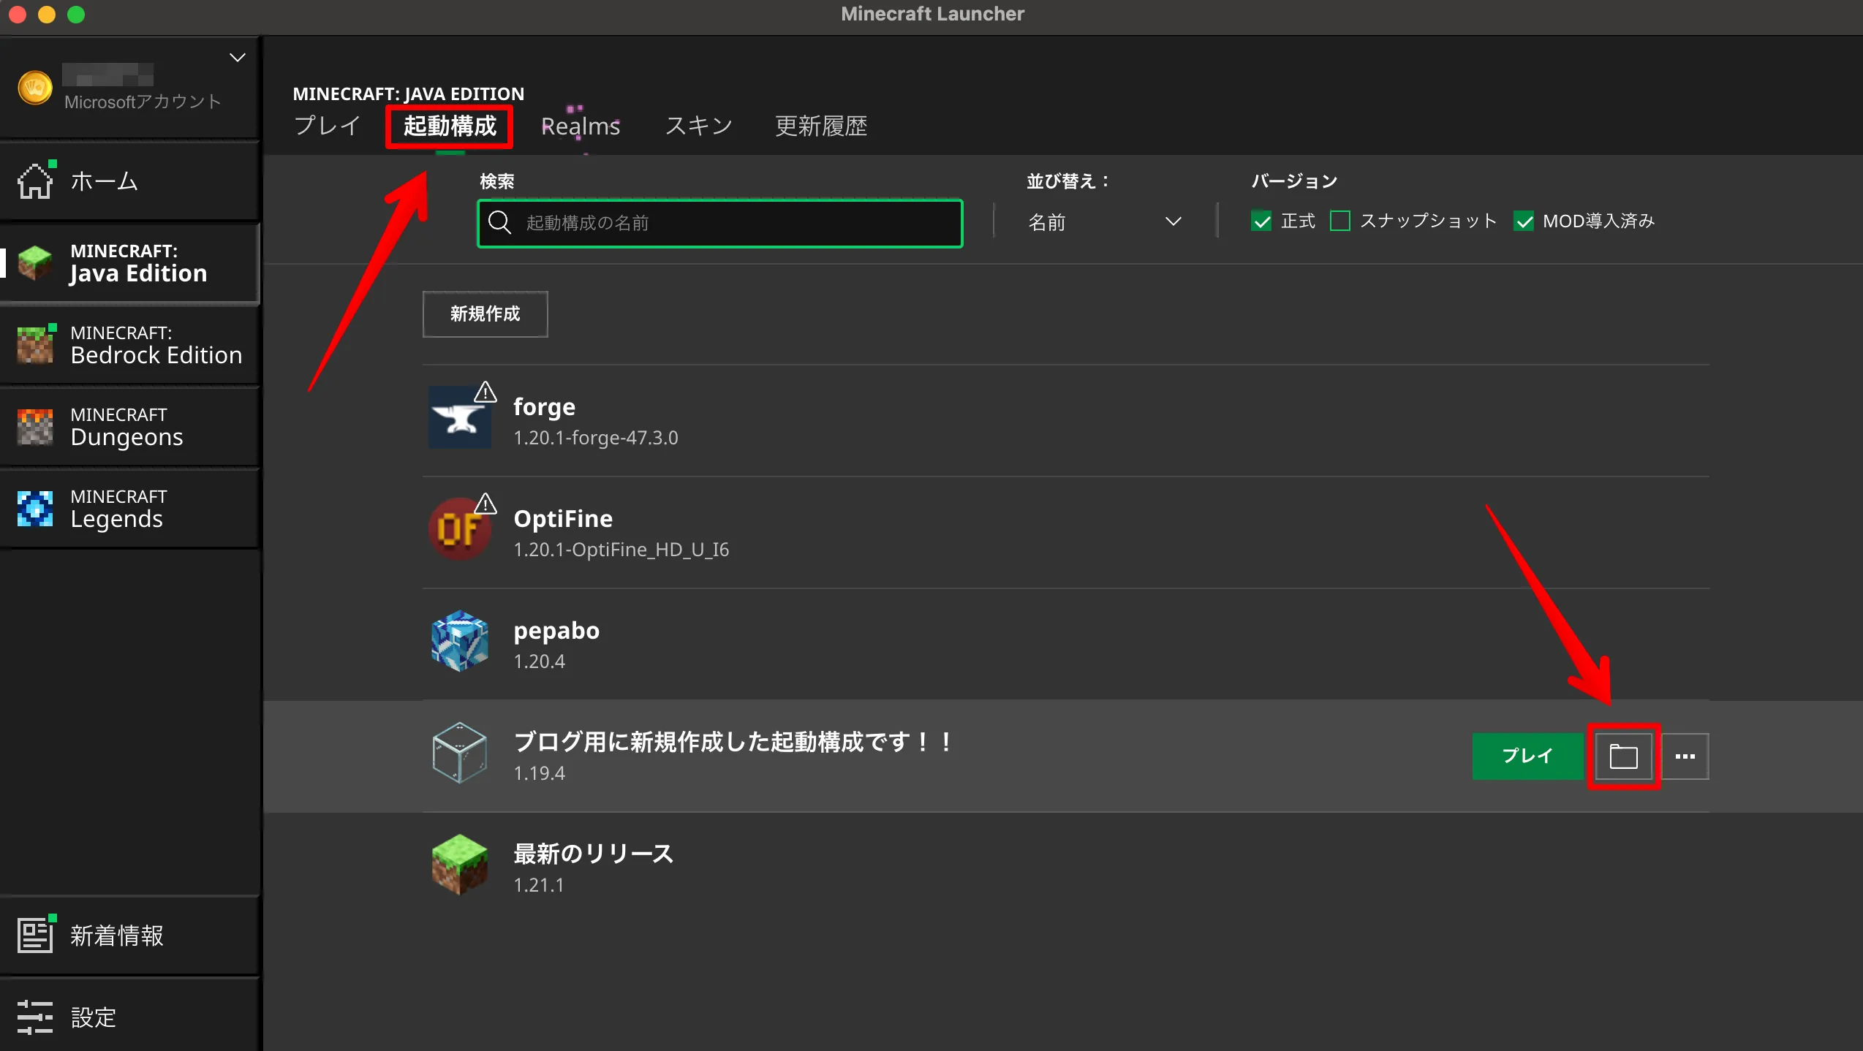Viewport: 1863px width, 1051px height.
Task: Open the folder icon for the blog profile
Action: point(1623,756)
